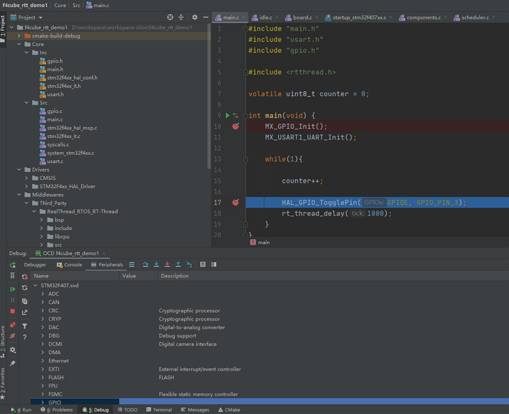This screenshot has width=509, height=414.
Task: Collapse the includes fold marker on line 1
Action: [x=245, y=29]
